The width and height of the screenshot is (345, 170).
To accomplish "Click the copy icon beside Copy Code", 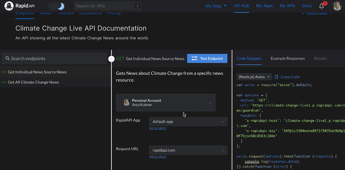I will [x=277, y=77].
